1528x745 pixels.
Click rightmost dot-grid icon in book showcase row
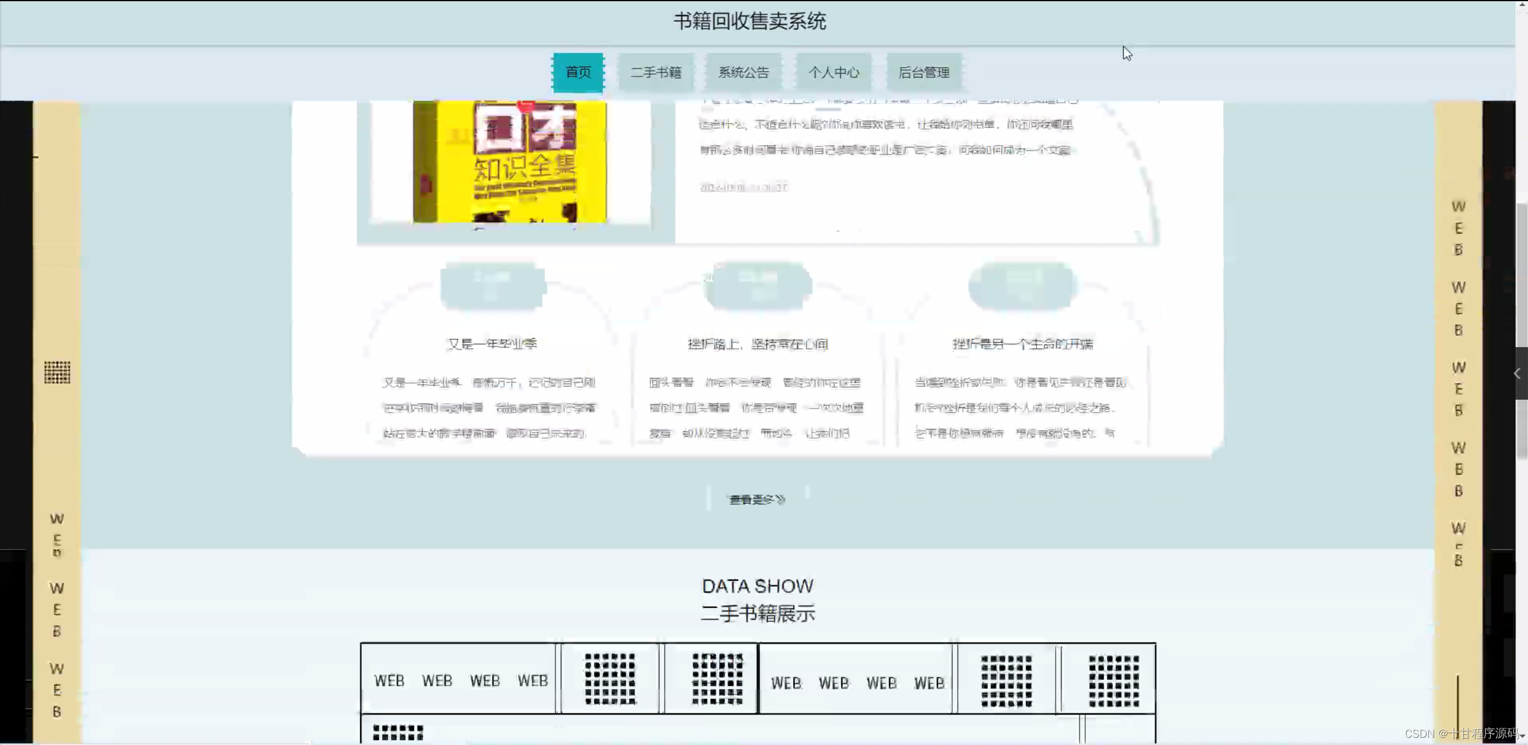(1113, 680)
